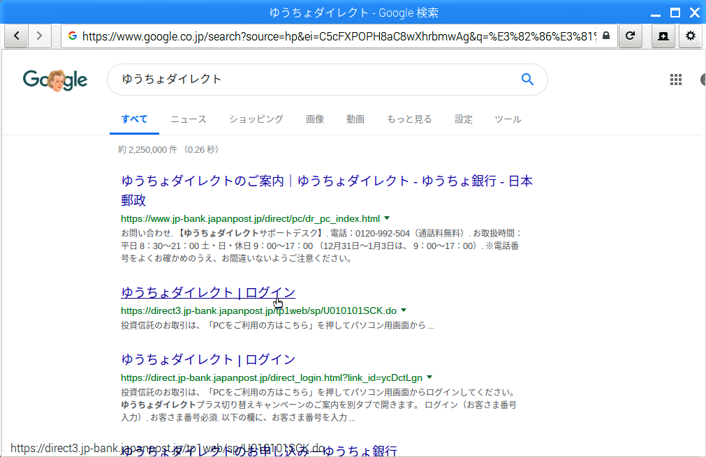706x457 pixels.
Task: Open result ゆうちょダイレクトのご案内 link
Action: pyautogui.click(x=327, y=190)
